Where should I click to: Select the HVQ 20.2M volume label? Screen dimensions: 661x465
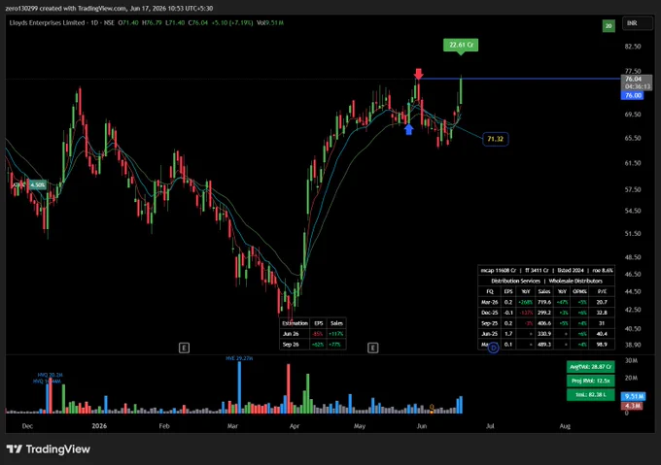(50, 375)
